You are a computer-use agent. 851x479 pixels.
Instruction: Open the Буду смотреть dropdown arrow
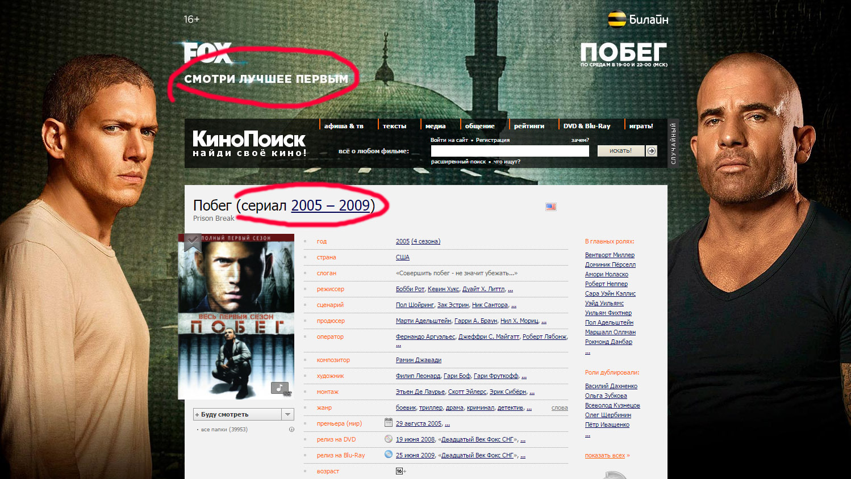(x=287, y=414)
